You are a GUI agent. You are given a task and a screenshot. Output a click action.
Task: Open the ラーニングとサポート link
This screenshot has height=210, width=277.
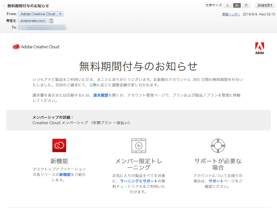[x=139, y=181]
